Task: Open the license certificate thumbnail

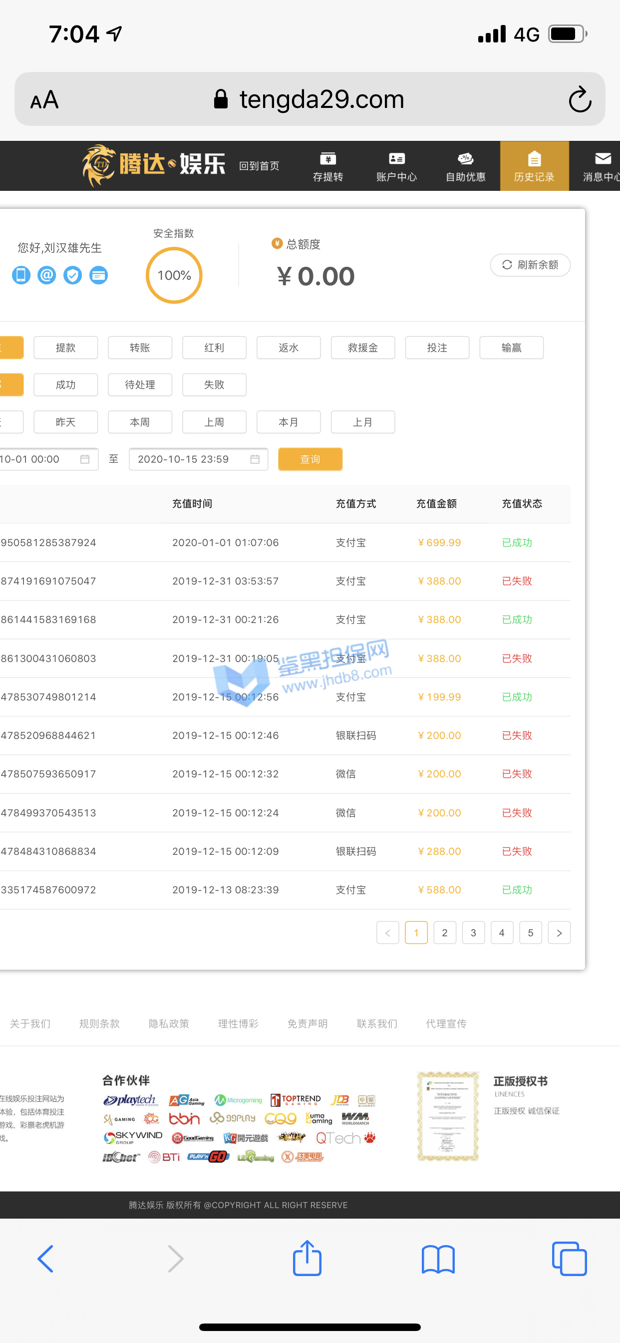Action: pyautogui.click(x=448, y=1116)
